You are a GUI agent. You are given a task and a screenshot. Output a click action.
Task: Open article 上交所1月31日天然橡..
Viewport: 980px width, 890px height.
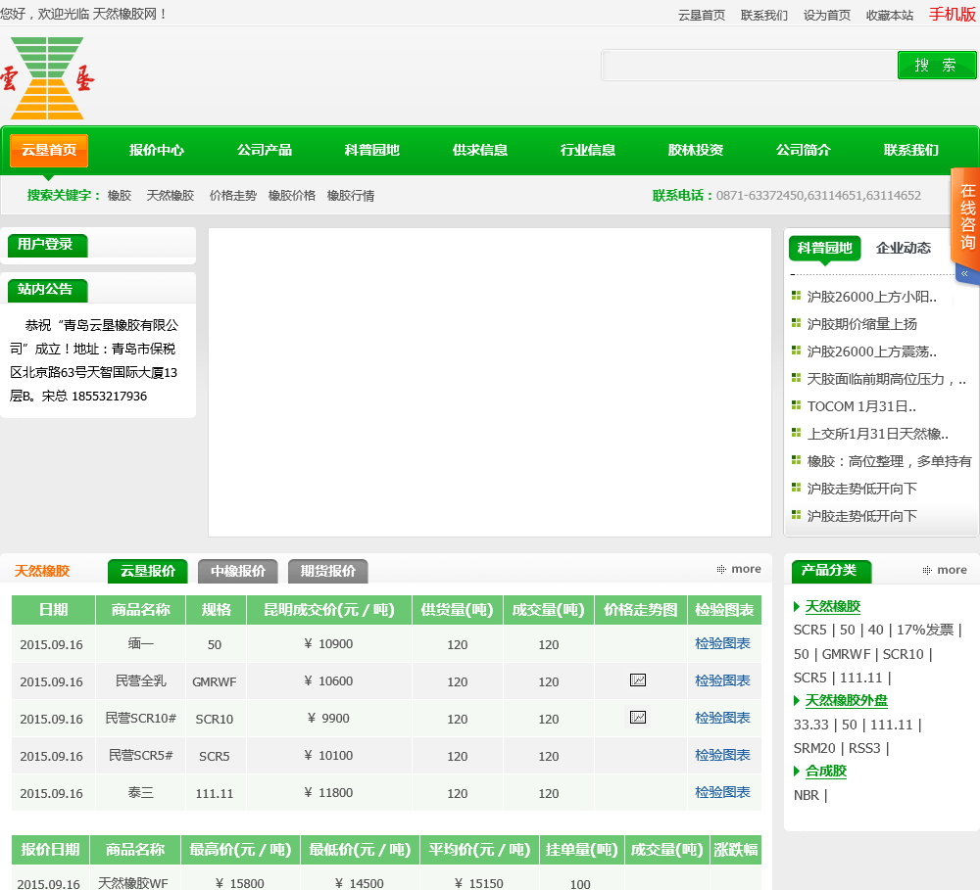[877, 434]
